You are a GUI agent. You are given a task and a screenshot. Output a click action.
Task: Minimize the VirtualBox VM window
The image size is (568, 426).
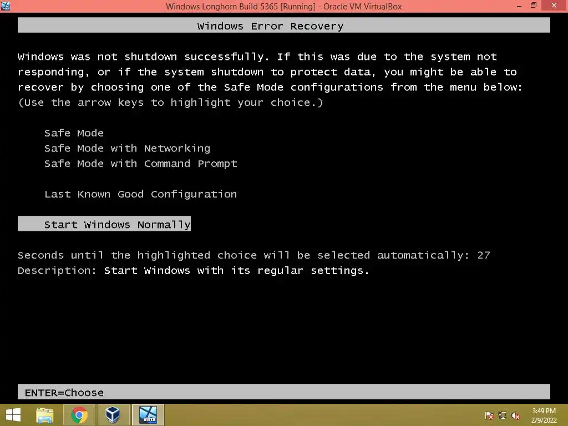519,6
